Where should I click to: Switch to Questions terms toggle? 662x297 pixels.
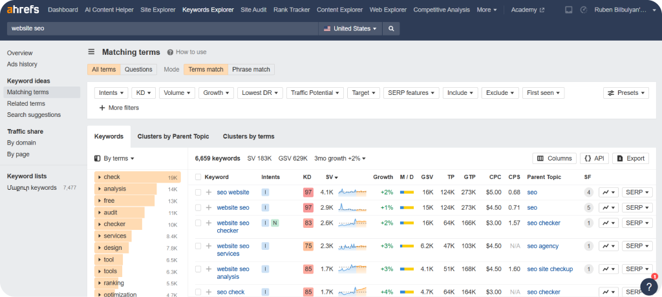(x=138, y=70)
